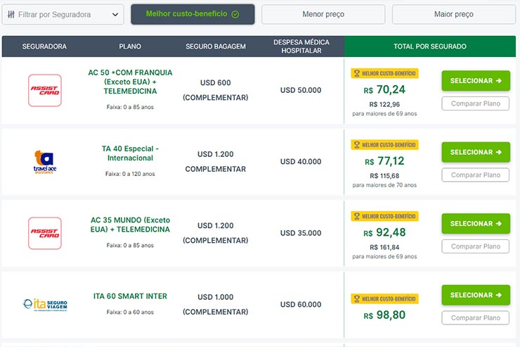Image resolution: width=520 pixels, height=347 pixels.
Task: Select the ITA 60 Smart Inter plan
Action: 476,295
